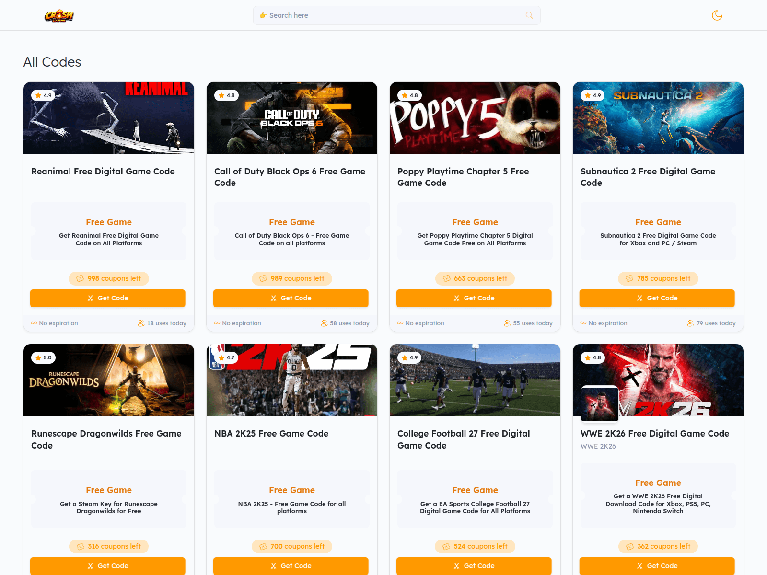Open Subnautica 2 Free Digital Game Code title
This screenshot has height=575, width=767.
tap(648, 177)
